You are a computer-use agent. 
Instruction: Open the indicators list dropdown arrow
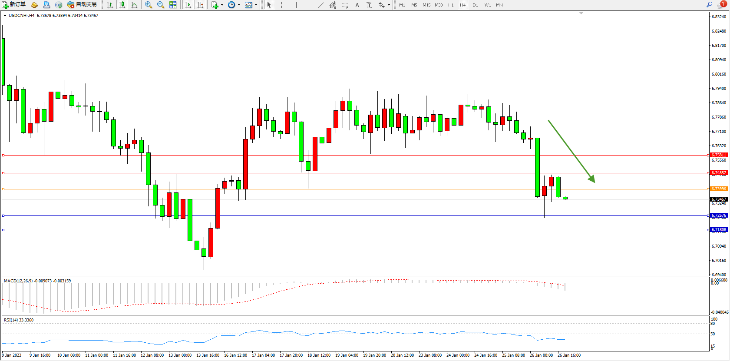tap(222, 5)
